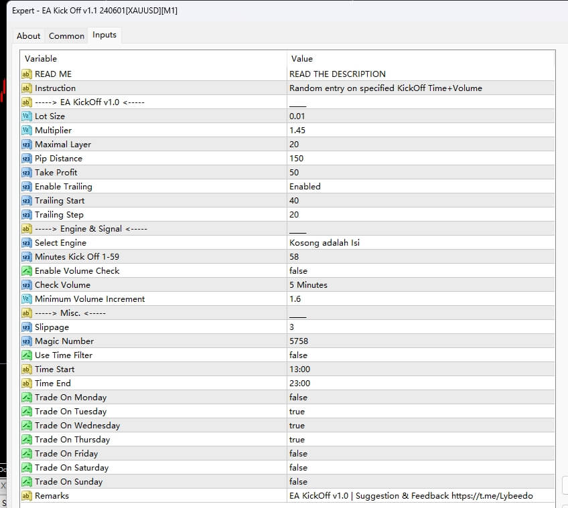Switch to the About tab

[28, 36]
